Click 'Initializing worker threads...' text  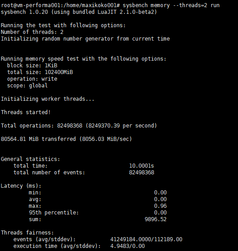(48, 99)
